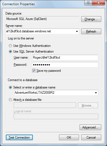Open the database name dropdown list
107x146 pixels.
(x=96, y=93)
